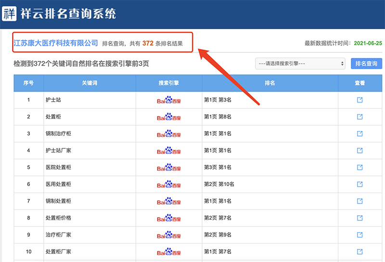The image size is (385, 262).
Task: Click the 检测到372个关键词 summary line
Action: [81, 64]
